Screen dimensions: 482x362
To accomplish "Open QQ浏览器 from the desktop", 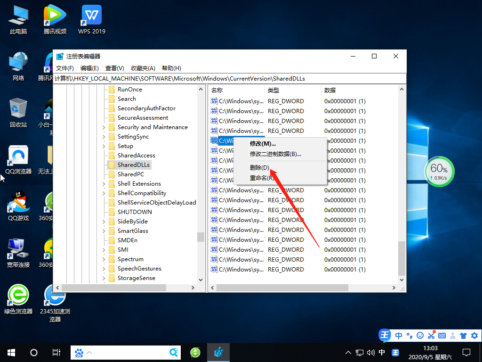I will tap(18, 156).
